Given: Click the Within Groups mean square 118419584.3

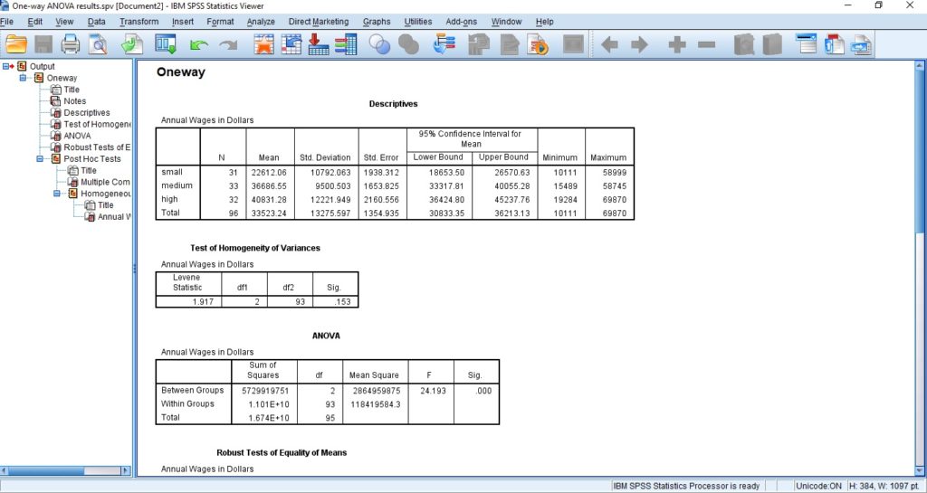Looking at the screenshot, I should pyautogui.click(x=375, y=403).
